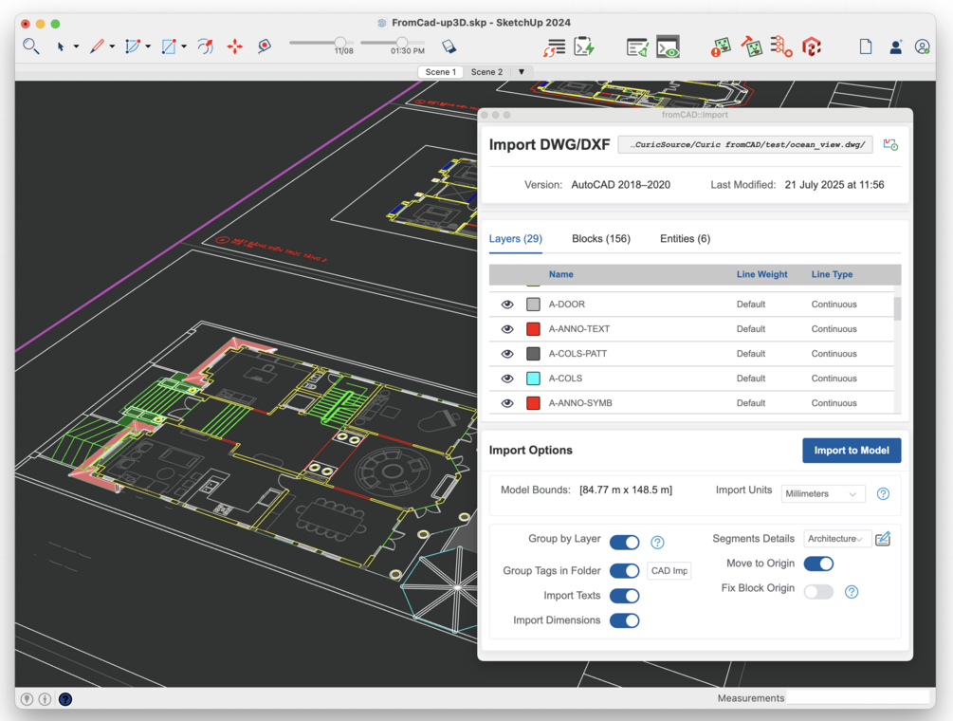Activate the Rotate arc tool
This screenshot has height=721, width=953.
pos(206,46)
